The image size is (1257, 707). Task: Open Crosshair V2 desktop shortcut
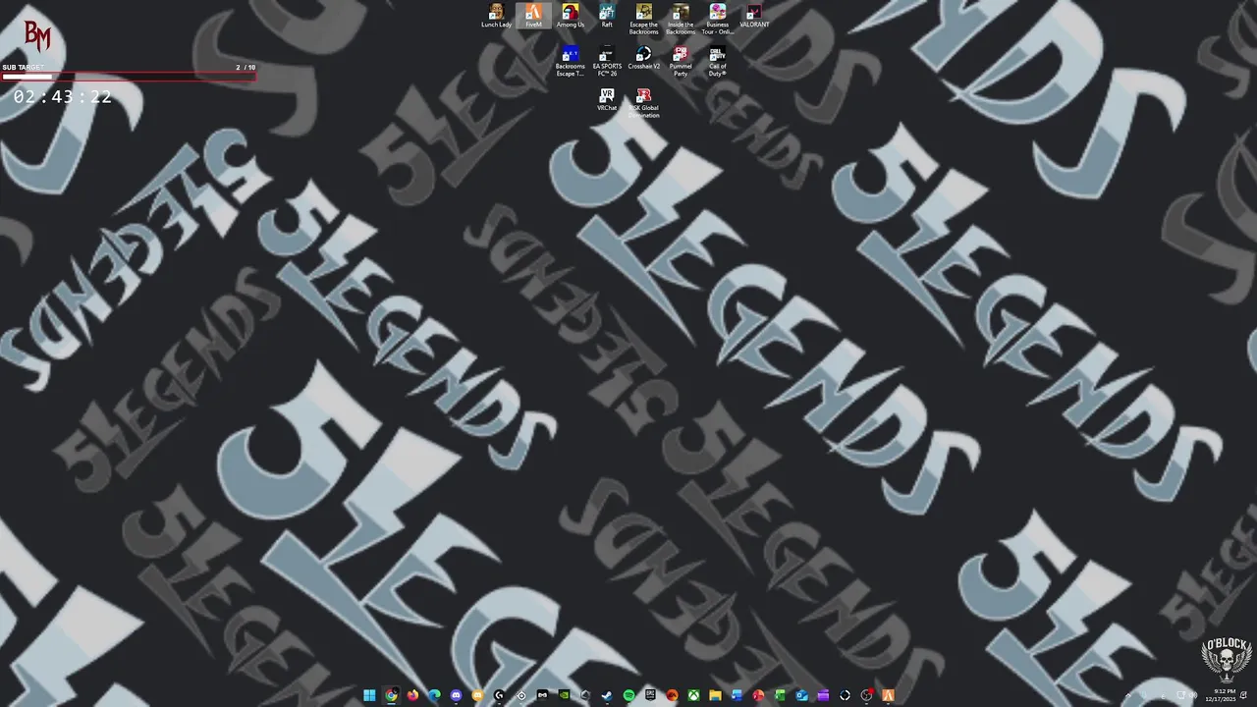pos(644,58)
